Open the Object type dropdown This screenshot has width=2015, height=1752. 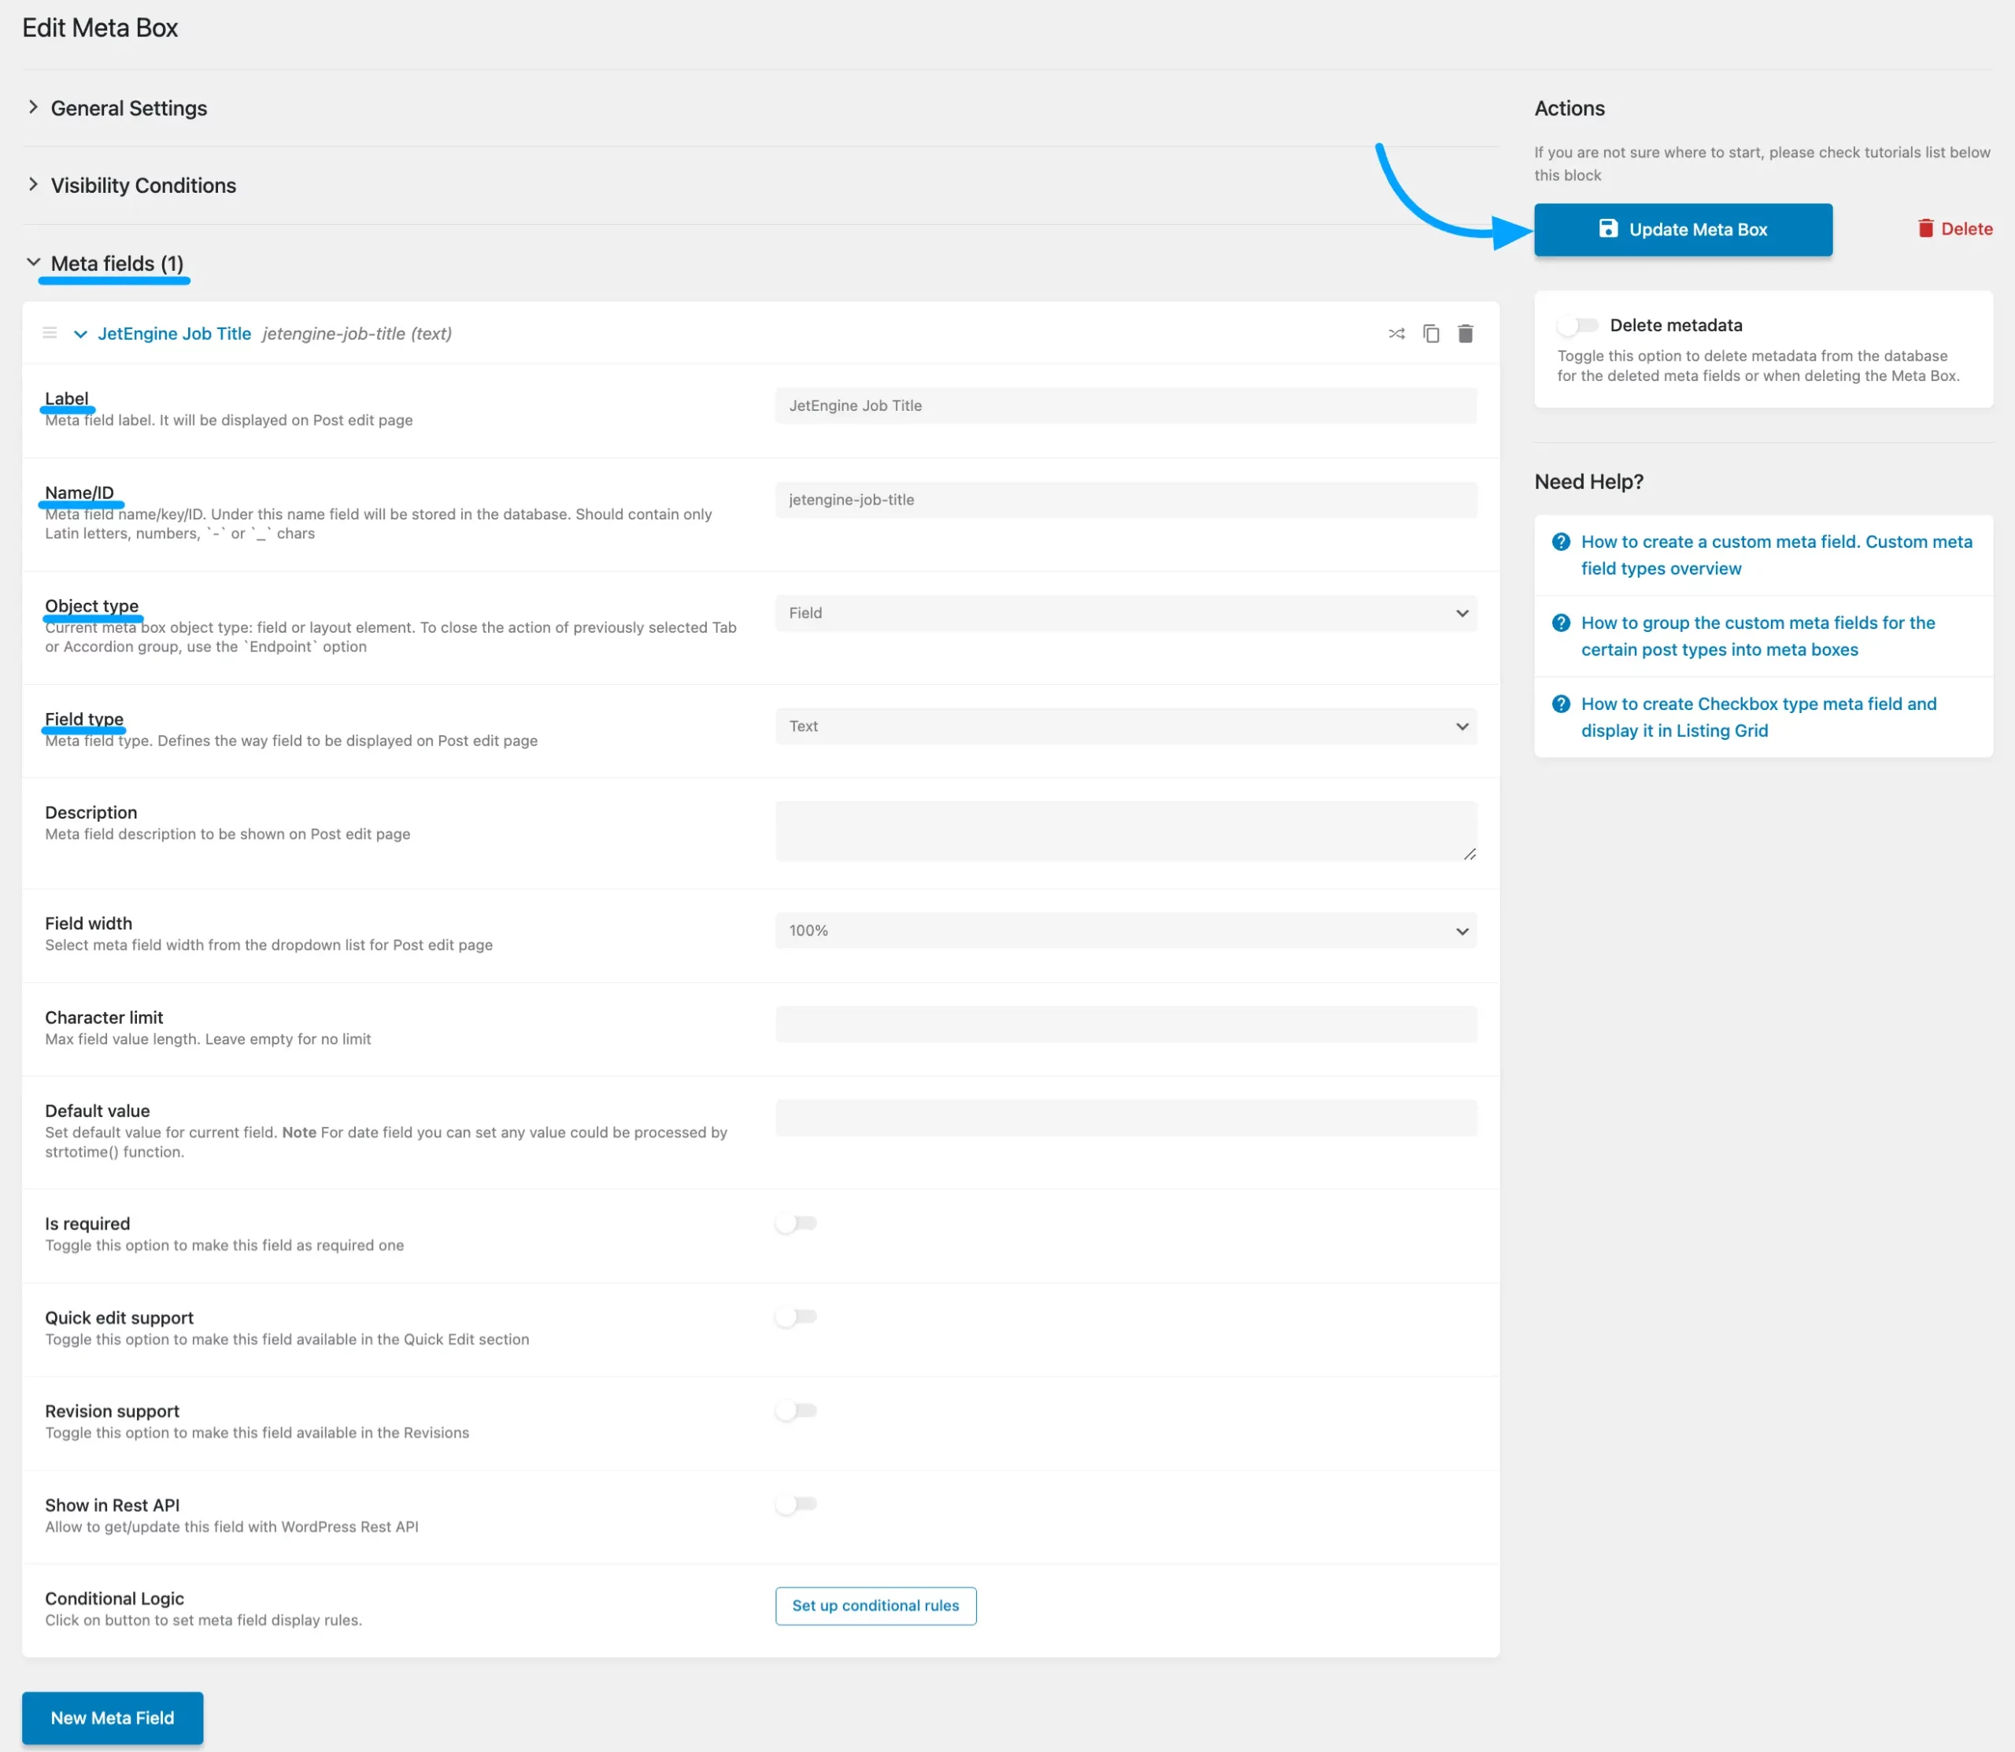1126,613
